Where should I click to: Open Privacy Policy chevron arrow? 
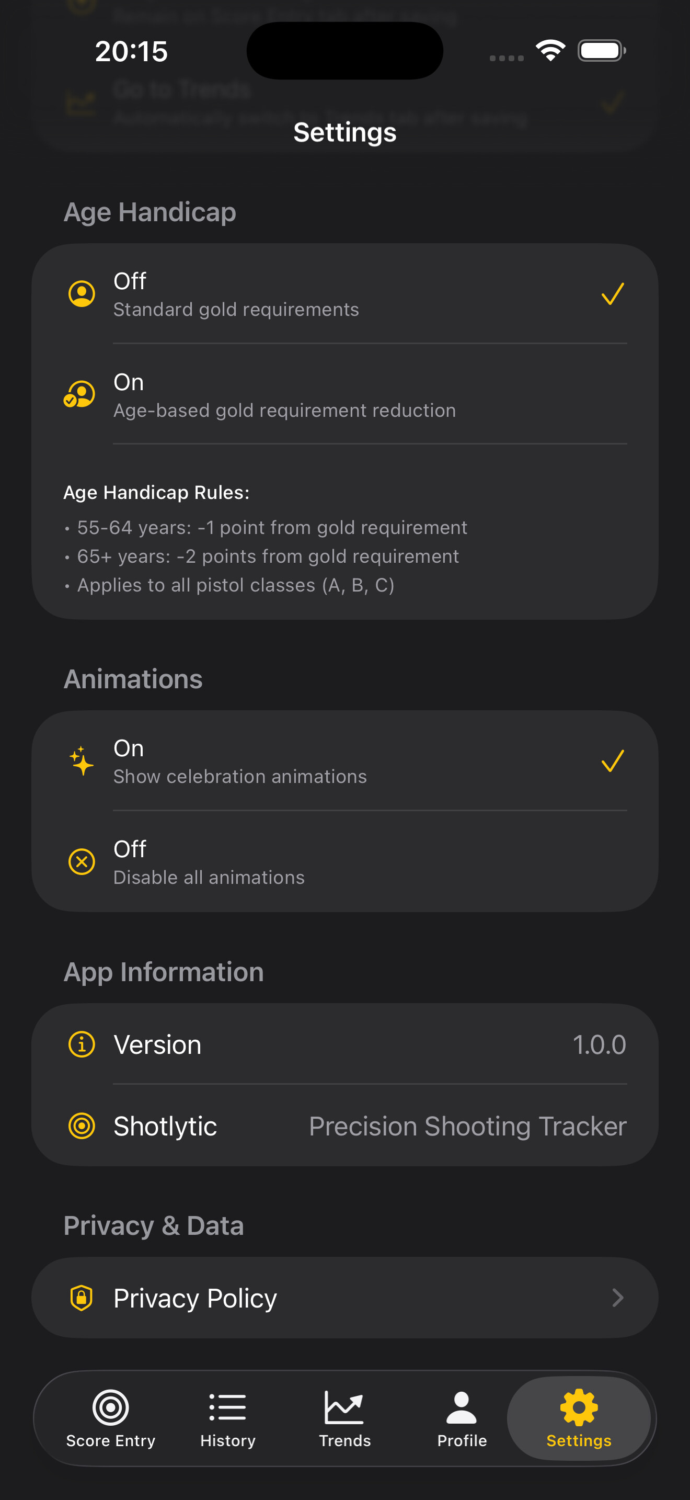[x=618, y=1298]
